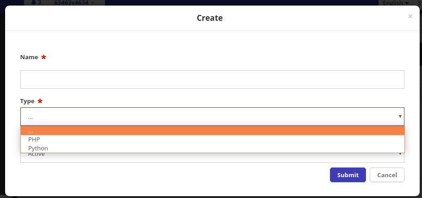Expand the 63463v4634 user menu
This screenshot has height=198, width=422.
point(74,2)
